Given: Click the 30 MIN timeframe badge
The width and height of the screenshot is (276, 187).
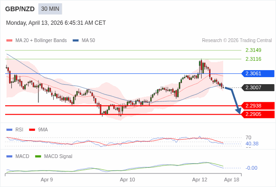Looking at the screenshot, I should pos(50,9).
